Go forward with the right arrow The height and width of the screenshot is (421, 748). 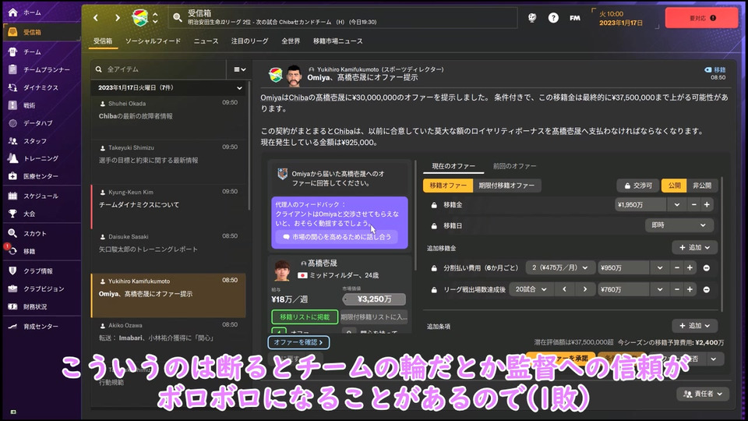118,18
